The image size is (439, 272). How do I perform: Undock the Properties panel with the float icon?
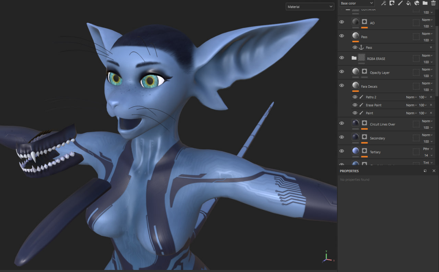425,171
